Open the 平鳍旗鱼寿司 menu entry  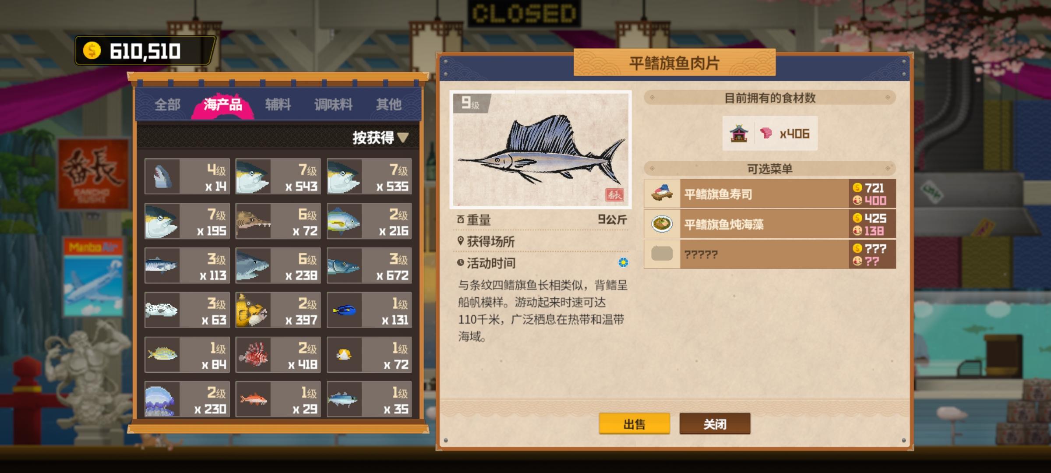[769, 194]
